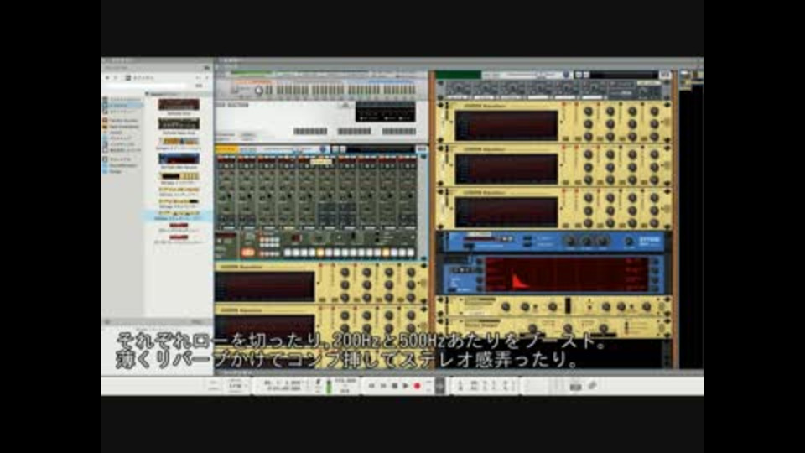This screenshot has height=453, width=805.
Task: Open patch browser on orange-labeled device header
Action: pos(324,149)
